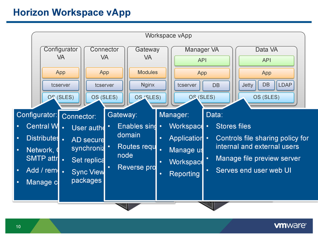
Task: Click the Central W… bullet under Configurator
Action: click(x=42, y=126)
